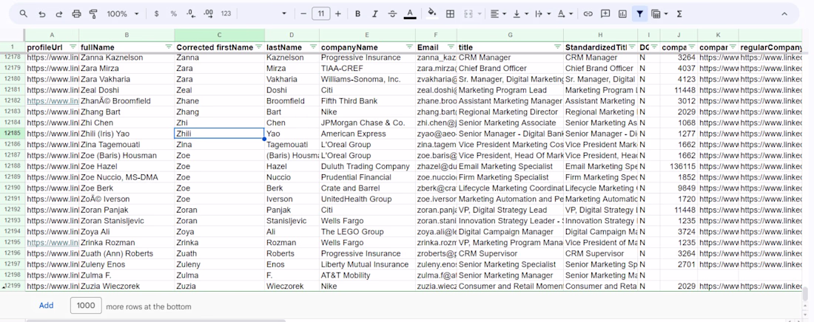
Task: Toggle the Filter funnel icon
Action: (x=639, y=14)
